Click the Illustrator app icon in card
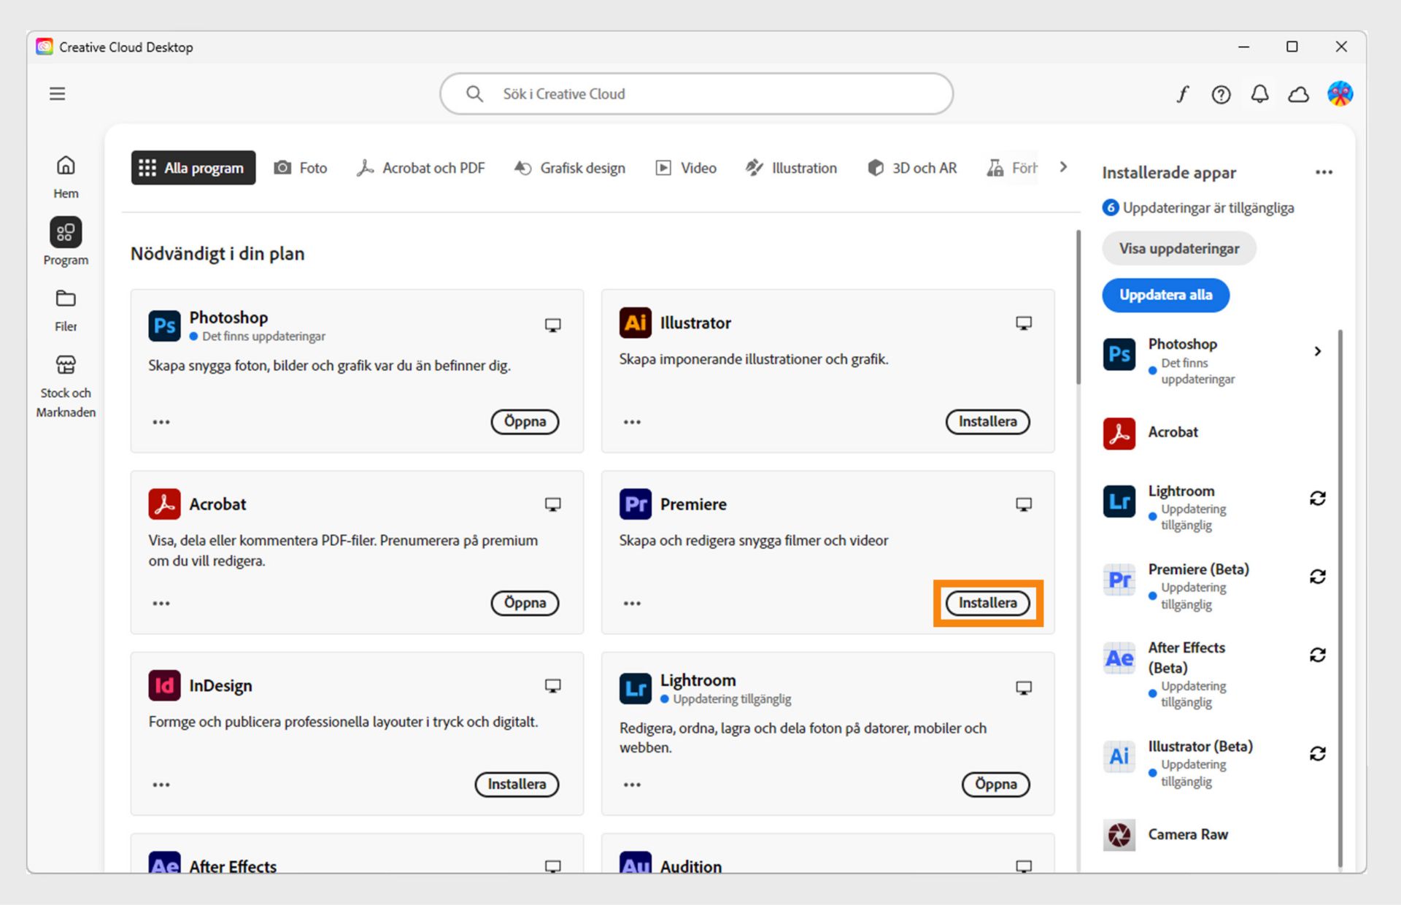The height and width of the screenshot is (905, 1401). pyautogui.click(x=636, y=323)
